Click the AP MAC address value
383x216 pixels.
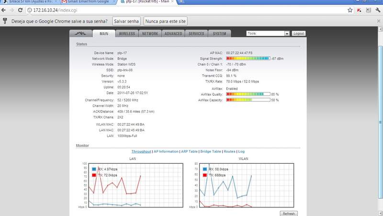point(239,53)
